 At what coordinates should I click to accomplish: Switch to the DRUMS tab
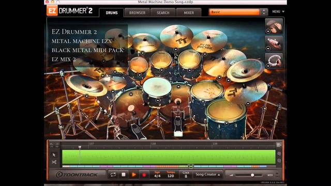(112, 12)
